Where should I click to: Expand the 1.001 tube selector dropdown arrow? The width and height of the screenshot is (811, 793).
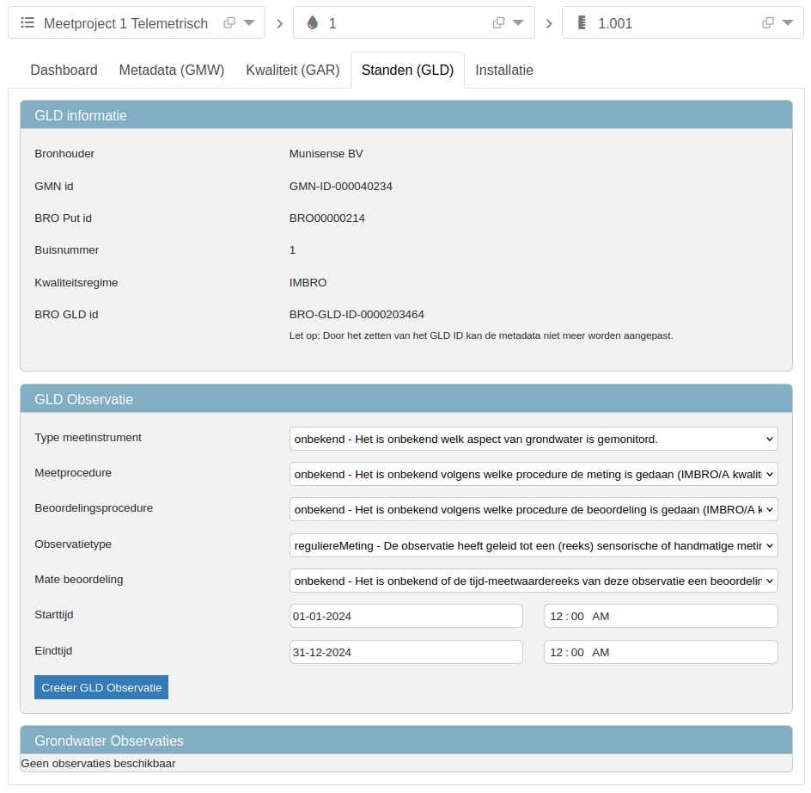click(x=787, y=23)
